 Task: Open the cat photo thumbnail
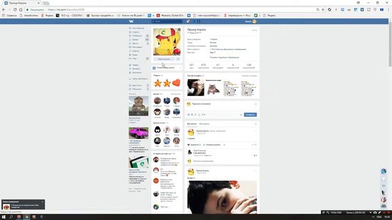point(213,87)
